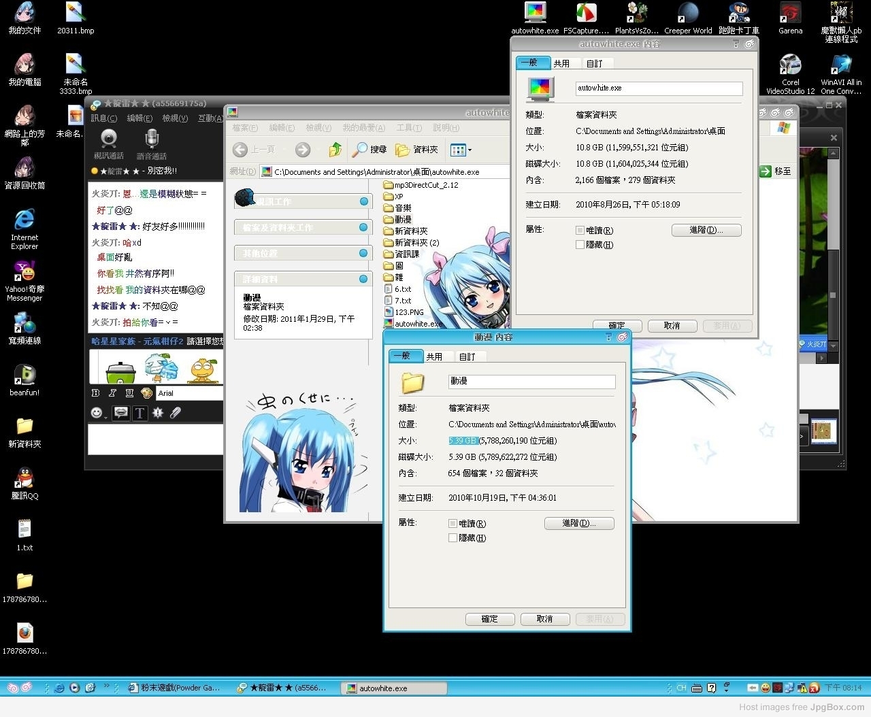Image resolution: width=871 pixels, height=717 pixels.
Task: Toggle 唯讀 checkbox in the 動漫 properties dialog
Action: click(x=453, y=524)
